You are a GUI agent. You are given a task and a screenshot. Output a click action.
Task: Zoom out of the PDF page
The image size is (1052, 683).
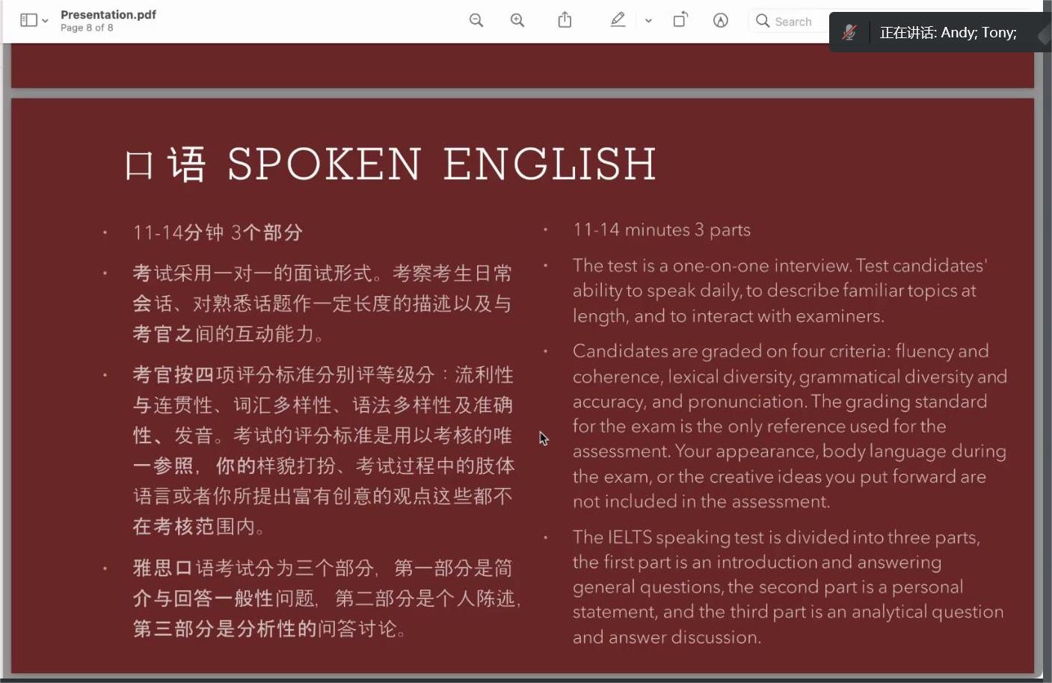click(x=476, y=20)
